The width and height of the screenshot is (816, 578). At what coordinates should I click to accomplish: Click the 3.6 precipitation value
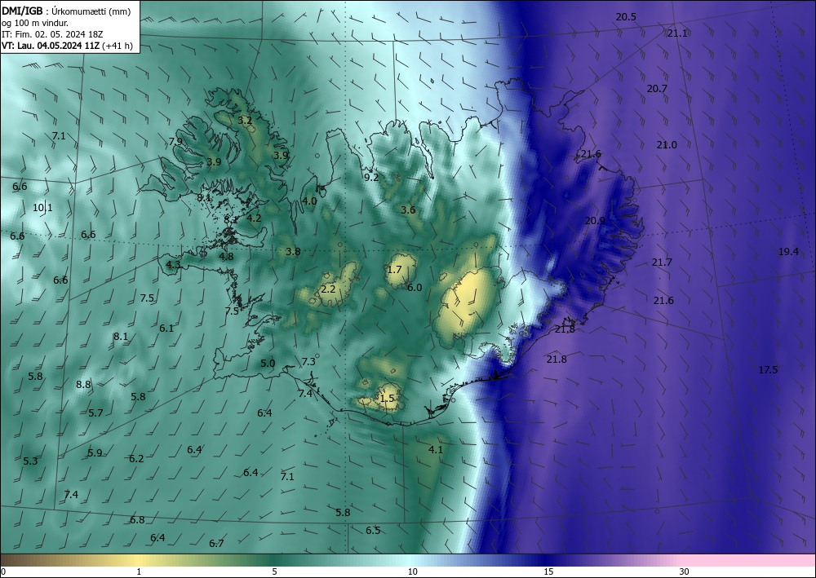408,210
